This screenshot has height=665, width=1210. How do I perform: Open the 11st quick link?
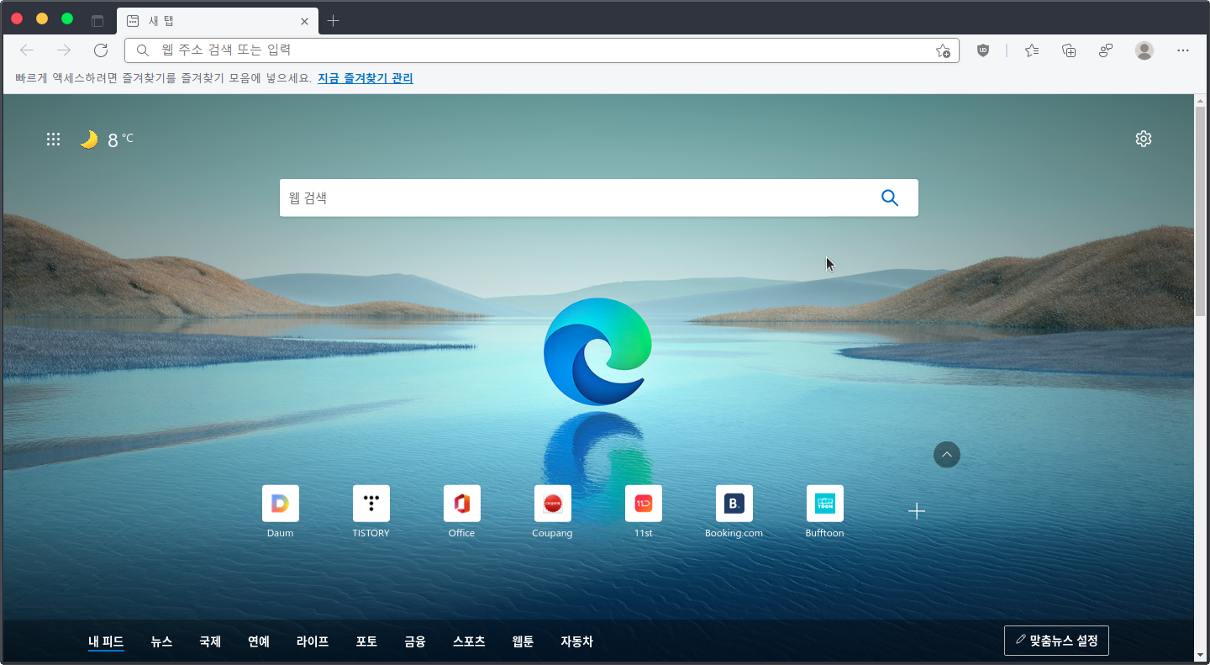tap(644, 512)
